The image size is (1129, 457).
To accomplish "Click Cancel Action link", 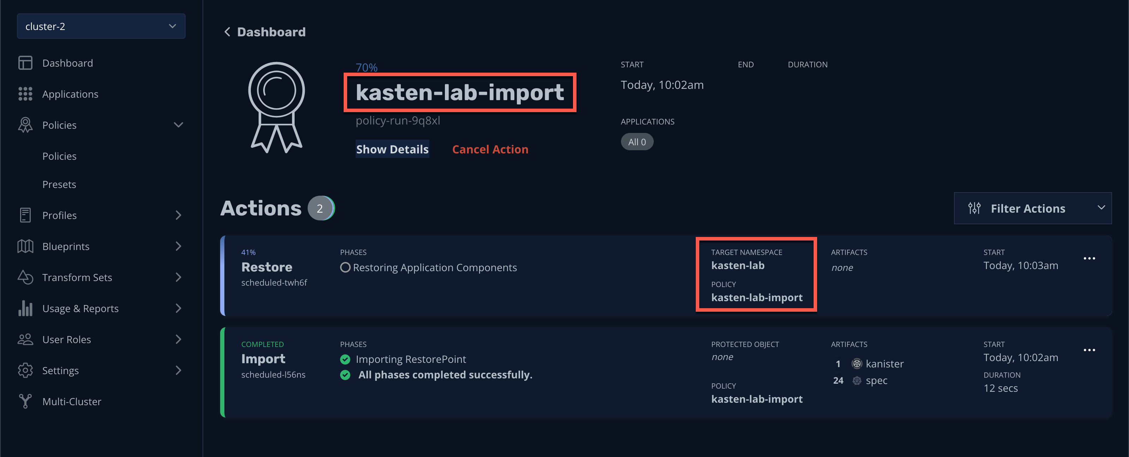I will (490, 150).
